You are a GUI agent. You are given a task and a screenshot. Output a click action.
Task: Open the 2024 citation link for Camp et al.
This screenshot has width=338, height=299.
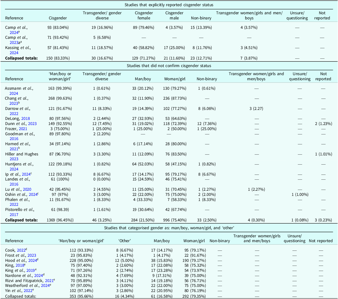[14, 33]
